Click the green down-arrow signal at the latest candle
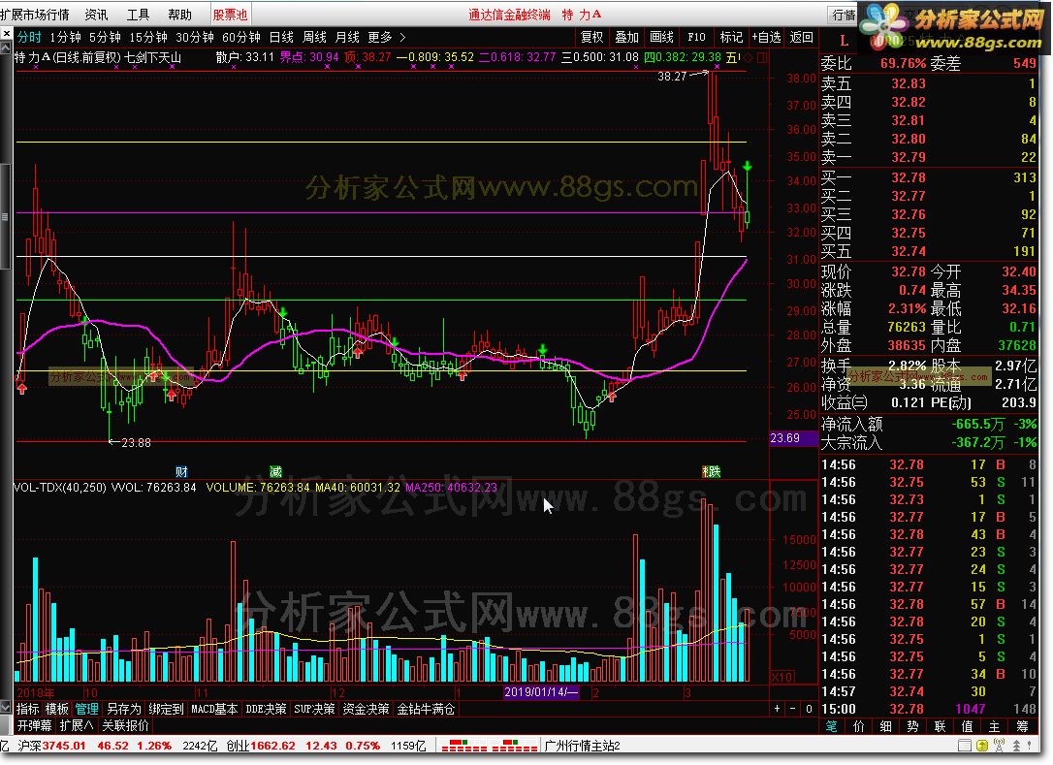Image resolution: width=1053 pixels, height=765 pixels. [x=747, y=166]
